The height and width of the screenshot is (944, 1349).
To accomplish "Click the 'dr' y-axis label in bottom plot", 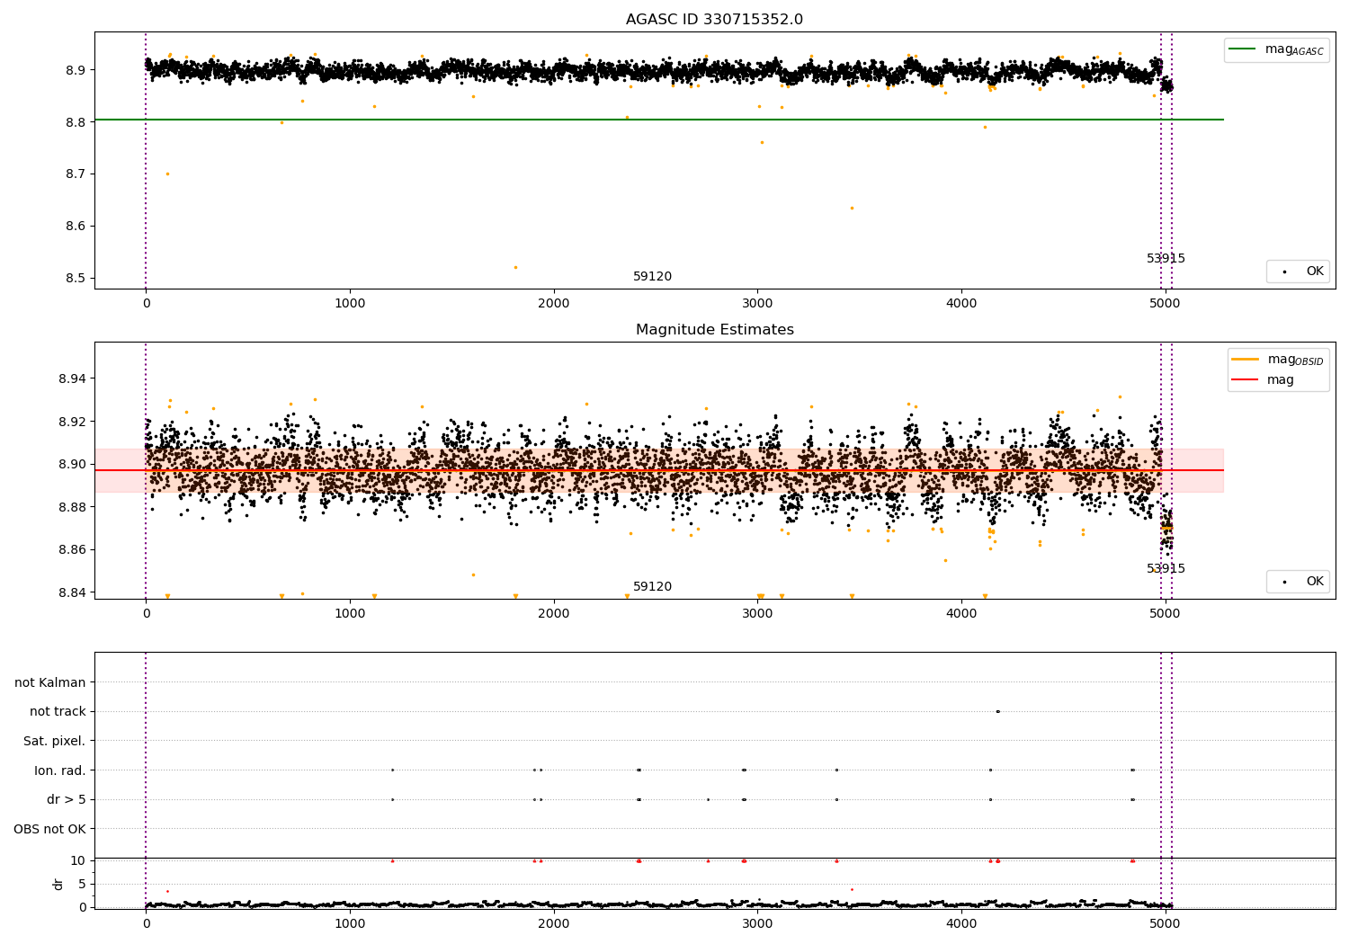I will click(x=58, y=884).
